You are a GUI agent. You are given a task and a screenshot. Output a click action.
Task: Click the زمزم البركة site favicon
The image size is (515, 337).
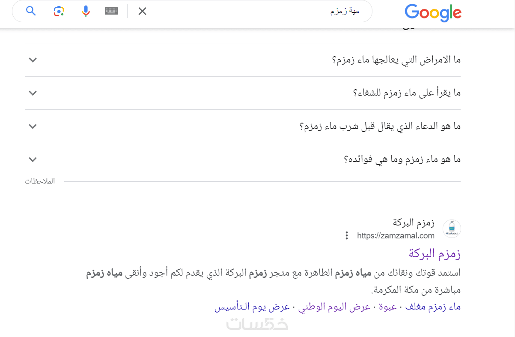coord(451,229)
